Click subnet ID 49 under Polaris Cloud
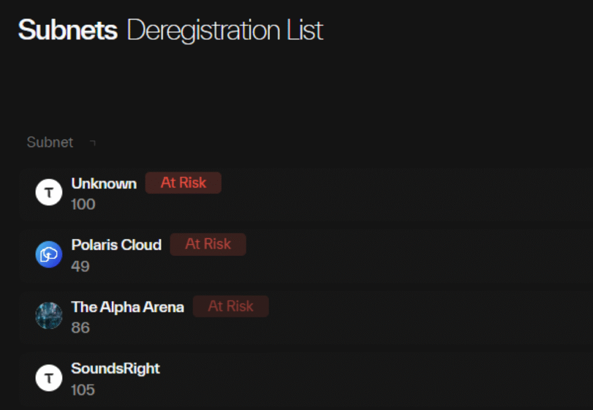 point(80,266)
